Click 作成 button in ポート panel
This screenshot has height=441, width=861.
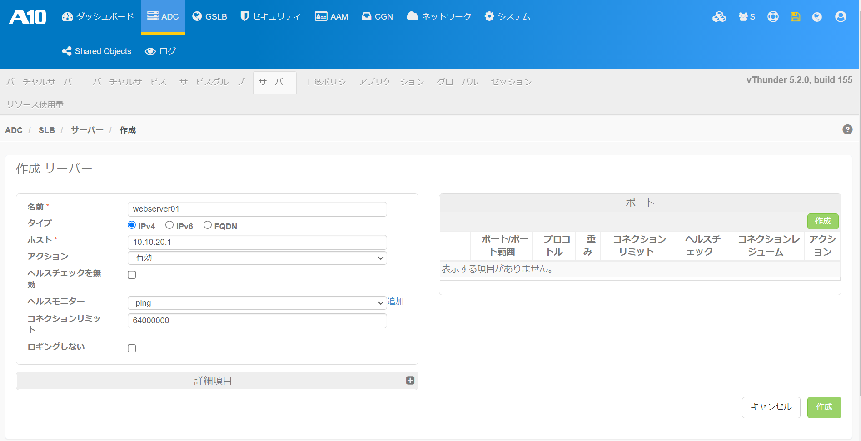pyautogui.click(x=823, y=221)
